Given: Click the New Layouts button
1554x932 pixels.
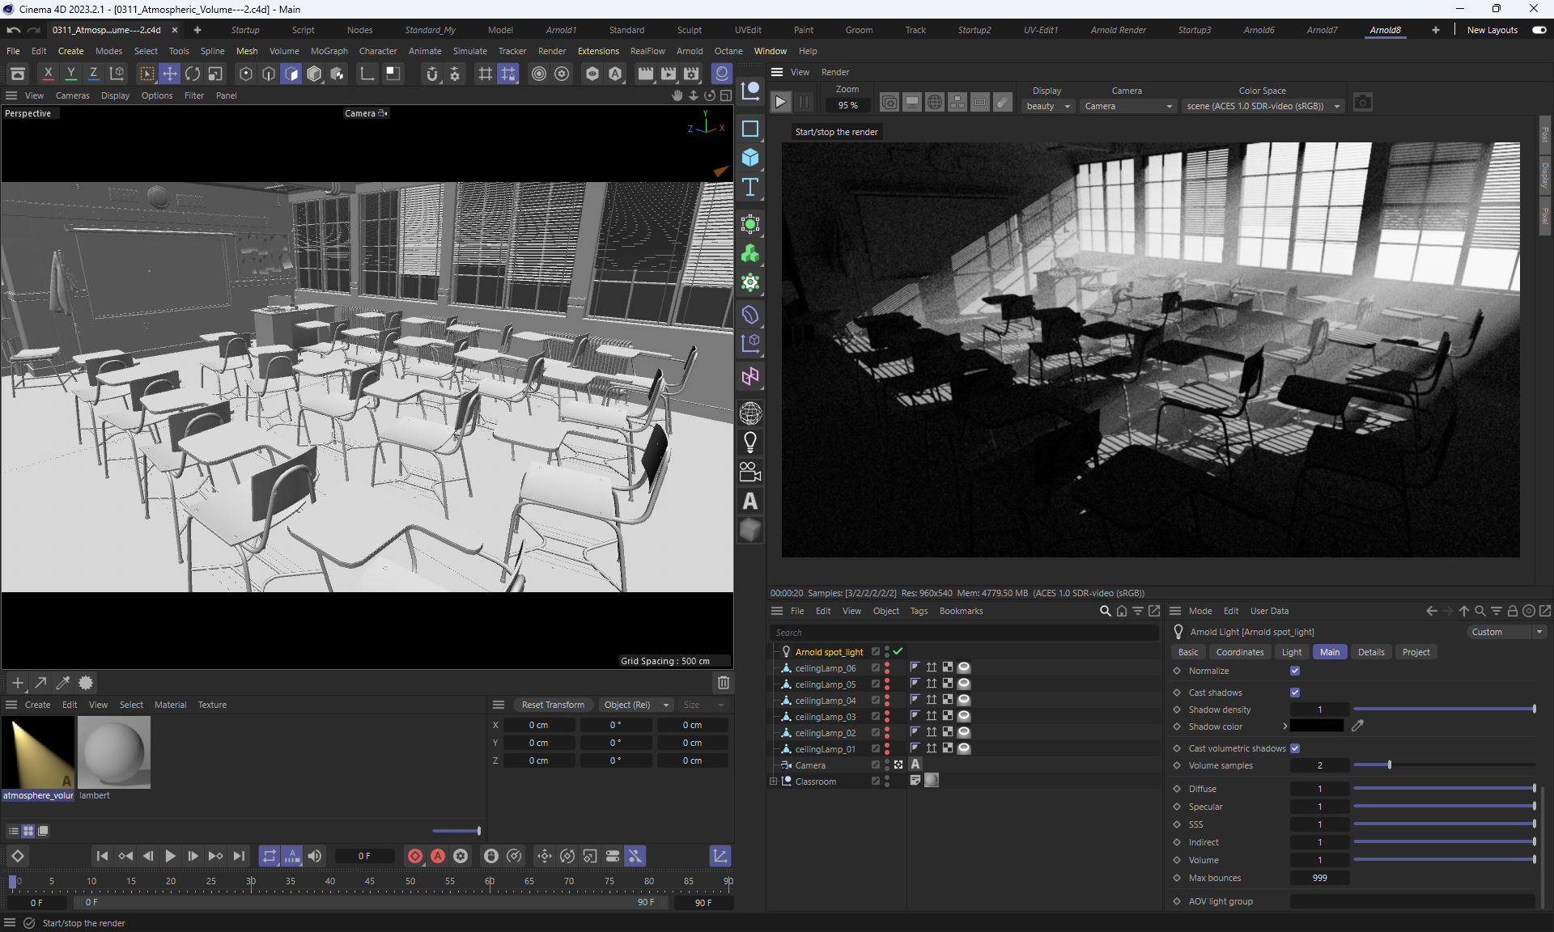Looking at the screenshot, I should click(x=1492, y=30).
